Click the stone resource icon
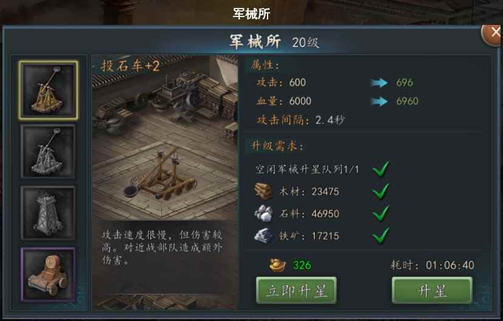 263,213
